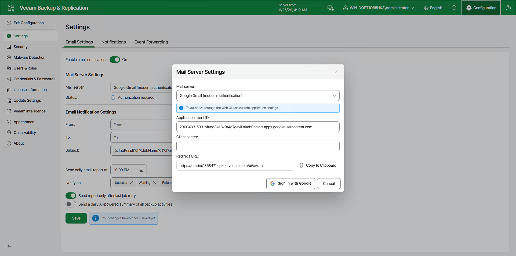Remove the Success tag with its X

(x=131, y=183)
